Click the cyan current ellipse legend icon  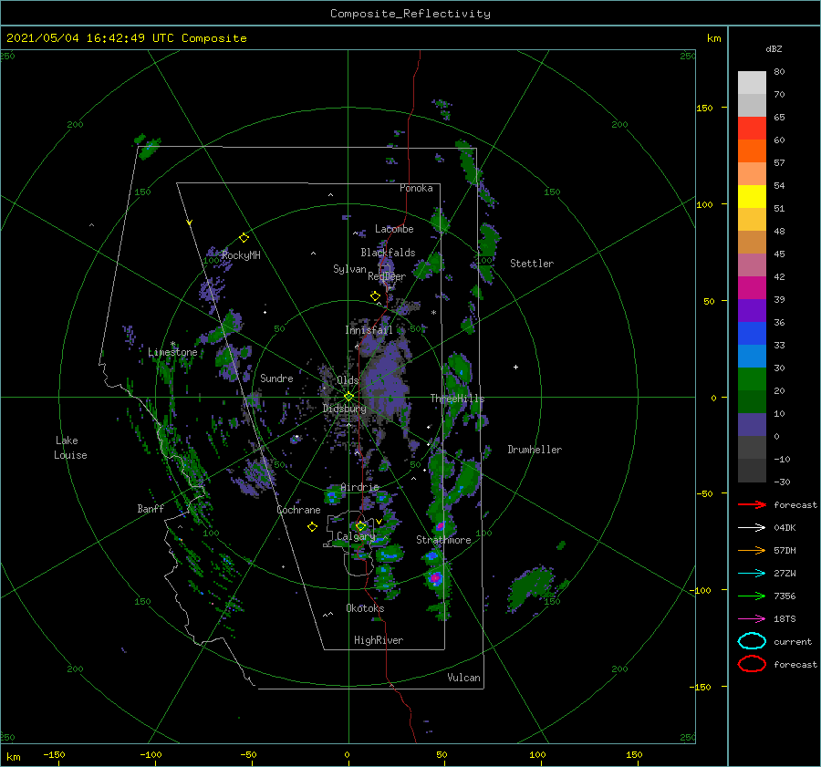pos(752,641)
